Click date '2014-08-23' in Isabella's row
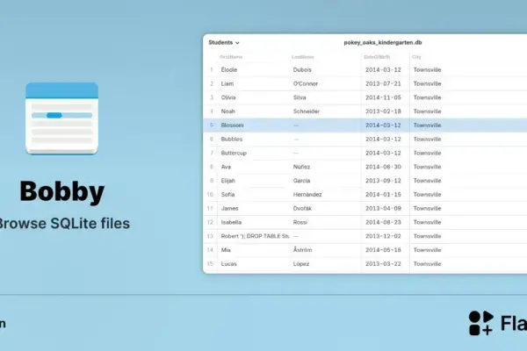 point(383,222)
